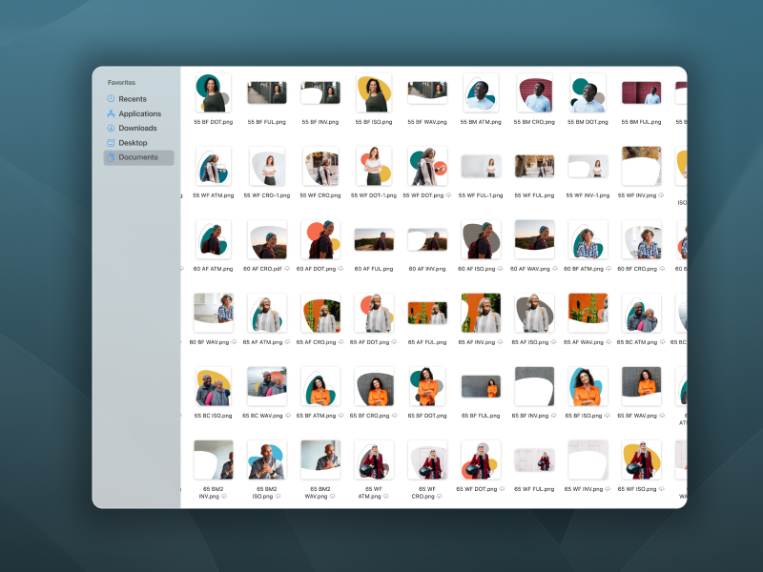This screenshot has width=763, height=572.
Task: Select the 55 BF DOT.png thumbnail
Action: pyautogui.click(x=214, y=92)
